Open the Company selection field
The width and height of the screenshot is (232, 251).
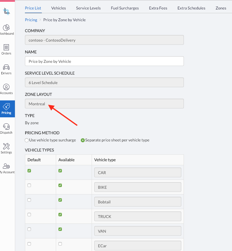tap(104, 40)
